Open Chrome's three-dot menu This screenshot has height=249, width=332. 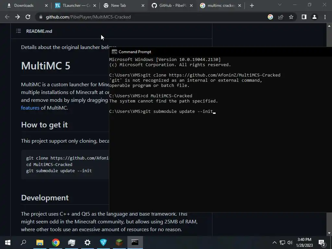point(325,17)
